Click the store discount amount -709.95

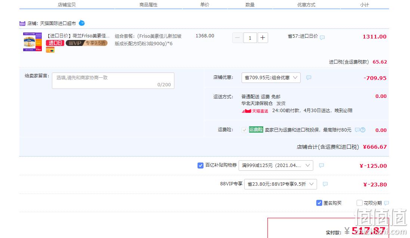point(375,78)
